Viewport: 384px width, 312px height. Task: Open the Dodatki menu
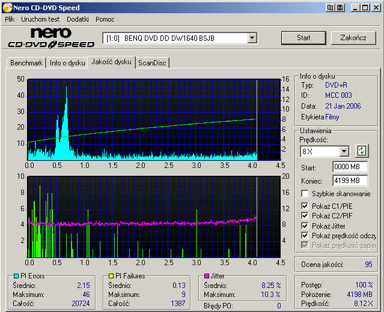tap(78, 19)
